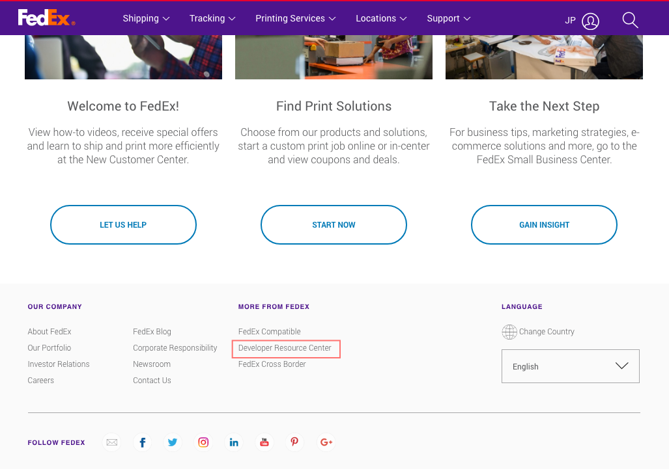Open the FedEx Twitter icon
669x469 pixels.
pyautogui.click(x=173, y=442)
